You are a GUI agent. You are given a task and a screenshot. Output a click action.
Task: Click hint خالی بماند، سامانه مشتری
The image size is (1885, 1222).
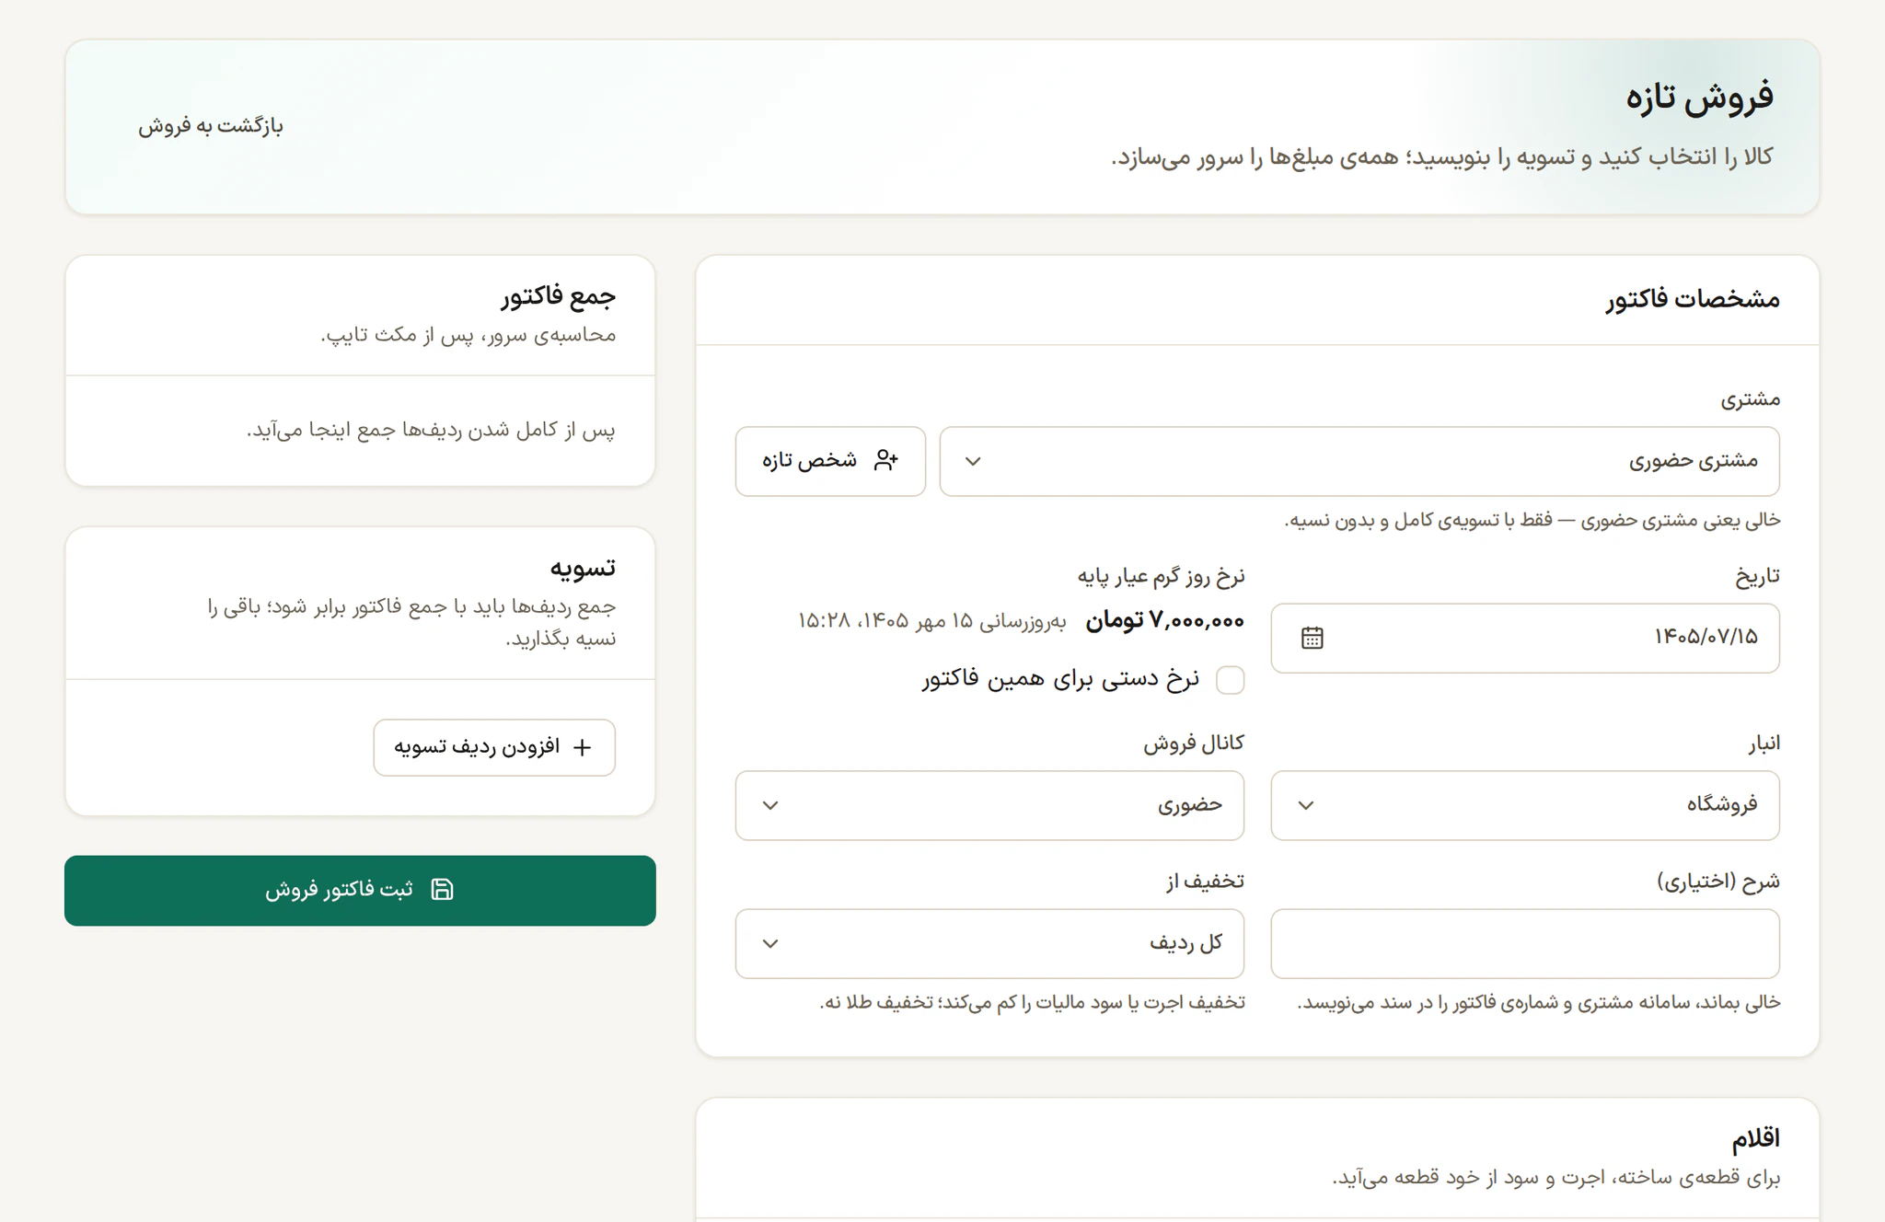[1538, 1002]
